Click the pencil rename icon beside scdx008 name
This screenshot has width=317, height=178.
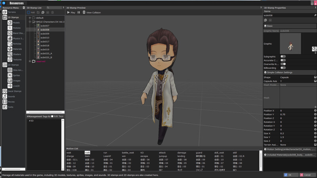(315, 15)
